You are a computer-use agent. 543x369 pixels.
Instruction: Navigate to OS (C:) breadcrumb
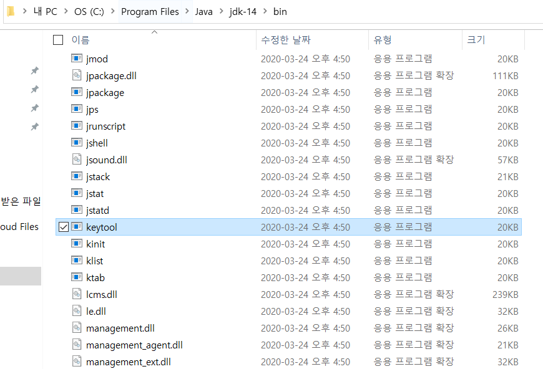pyautogui.click(x=89, y=11)
